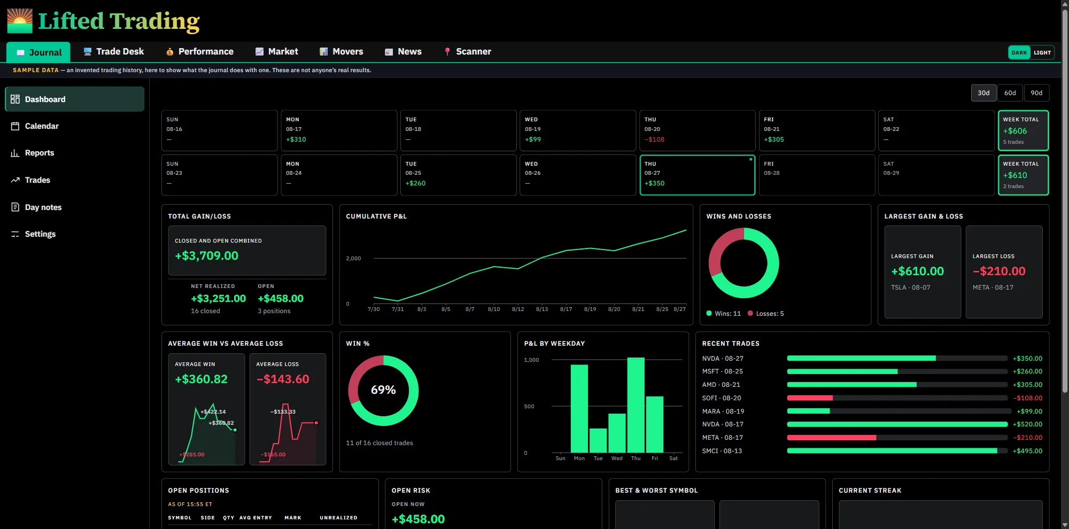The image size is (1069, 529).
Task: Switch to the Movers tab
Action: (342, 52)
